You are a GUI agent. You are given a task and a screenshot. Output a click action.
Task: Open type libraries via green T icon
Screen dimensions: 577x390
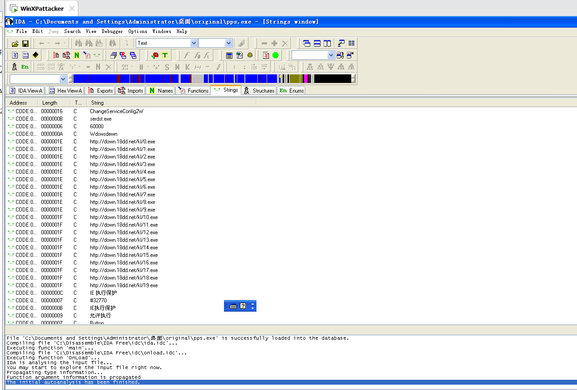(165, 55)
